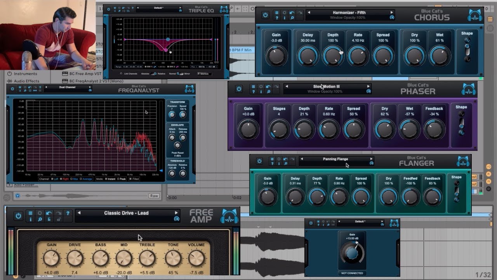The height and width of the screenshot is (280, 497).
Task: Click the NOT CONNECTED status button
Action: coord(352,273)
